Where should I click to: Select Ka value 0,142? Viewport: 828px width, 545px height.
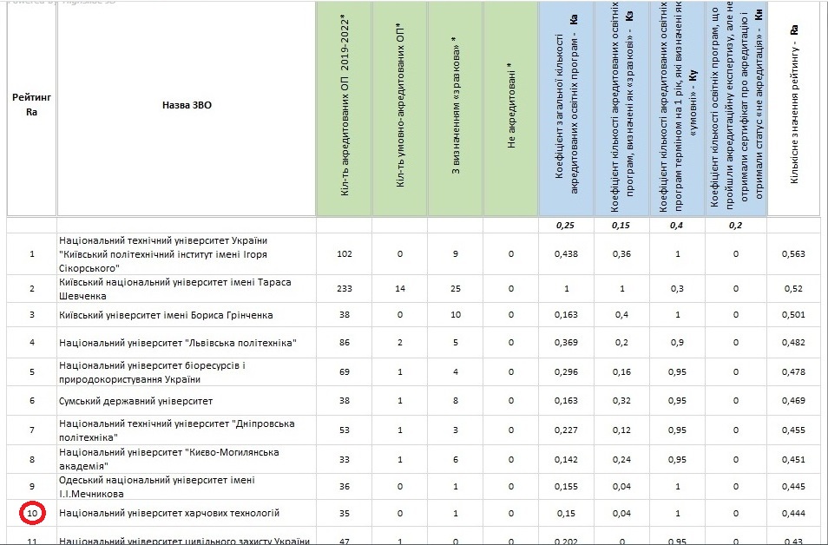[x=566, y=459]
